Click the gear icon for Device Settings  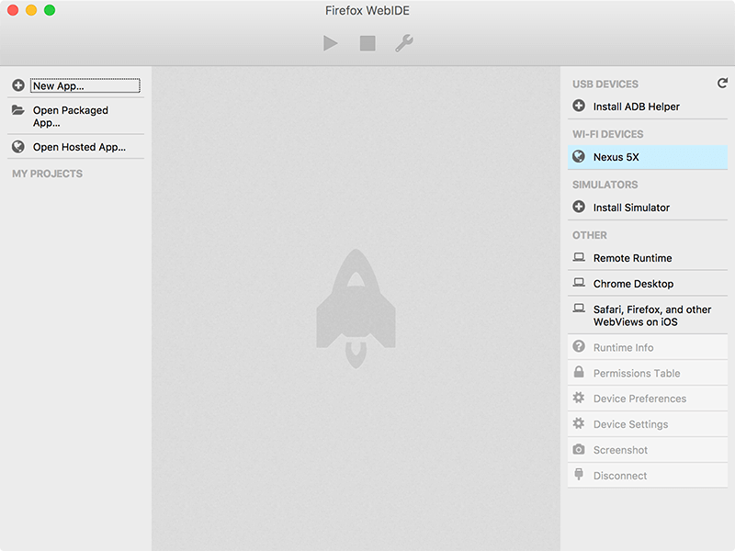point(579,423)
